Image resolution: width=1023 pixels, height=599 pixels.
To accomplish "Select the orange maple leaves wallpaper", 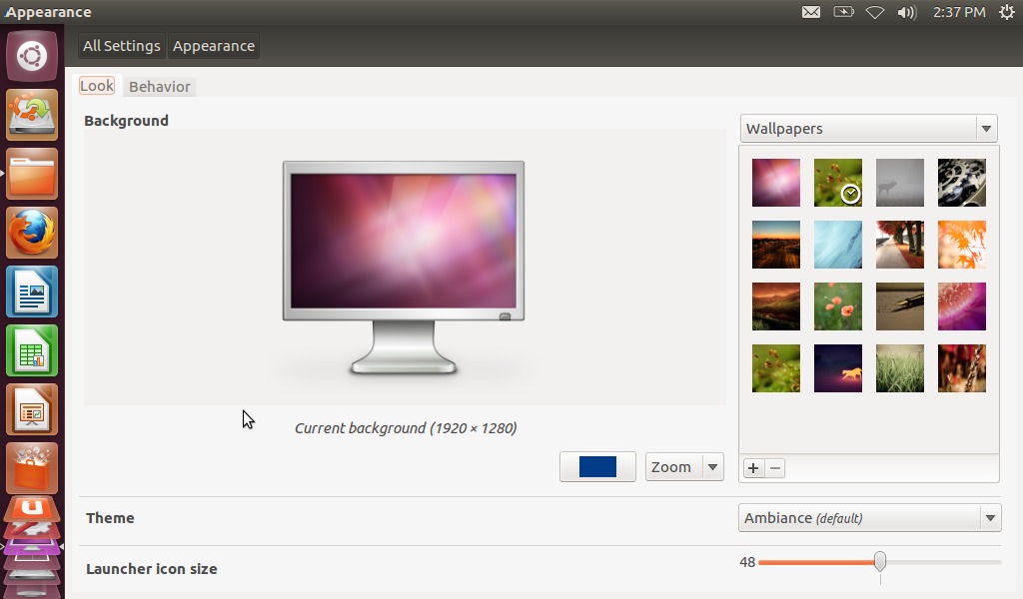I will 962,245.
